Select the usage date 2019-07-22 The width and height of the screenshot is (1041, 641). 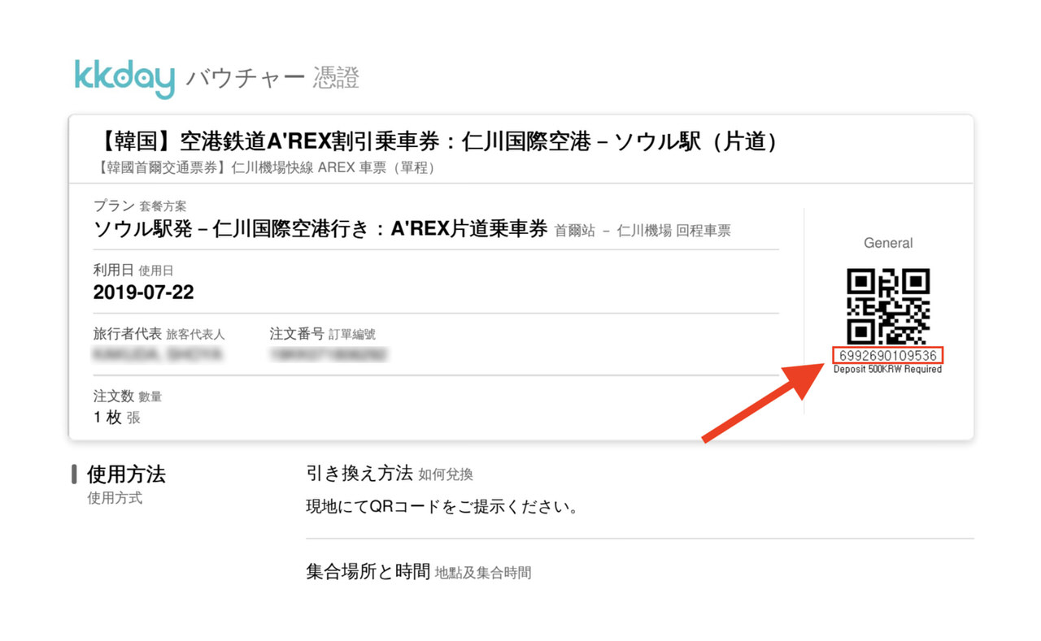[144, 292]
